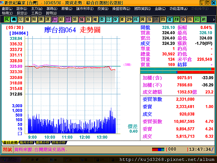Viewport: 217px width, 163px height.
Task: Click the 價差 0.40 label
Action: [133, 129]
